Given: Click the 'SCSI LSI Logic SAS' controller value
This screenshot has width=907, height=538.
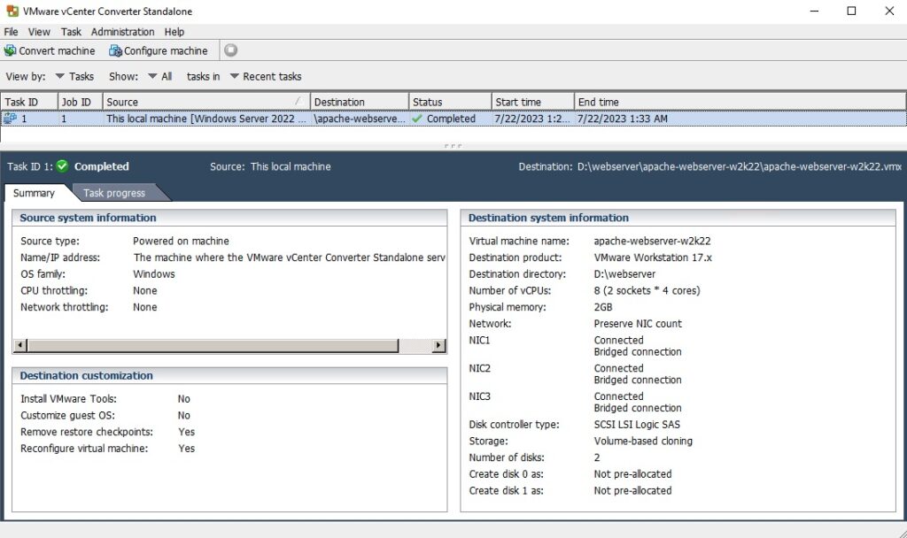Looking at the screenshot, I should [x=637, y=425].
